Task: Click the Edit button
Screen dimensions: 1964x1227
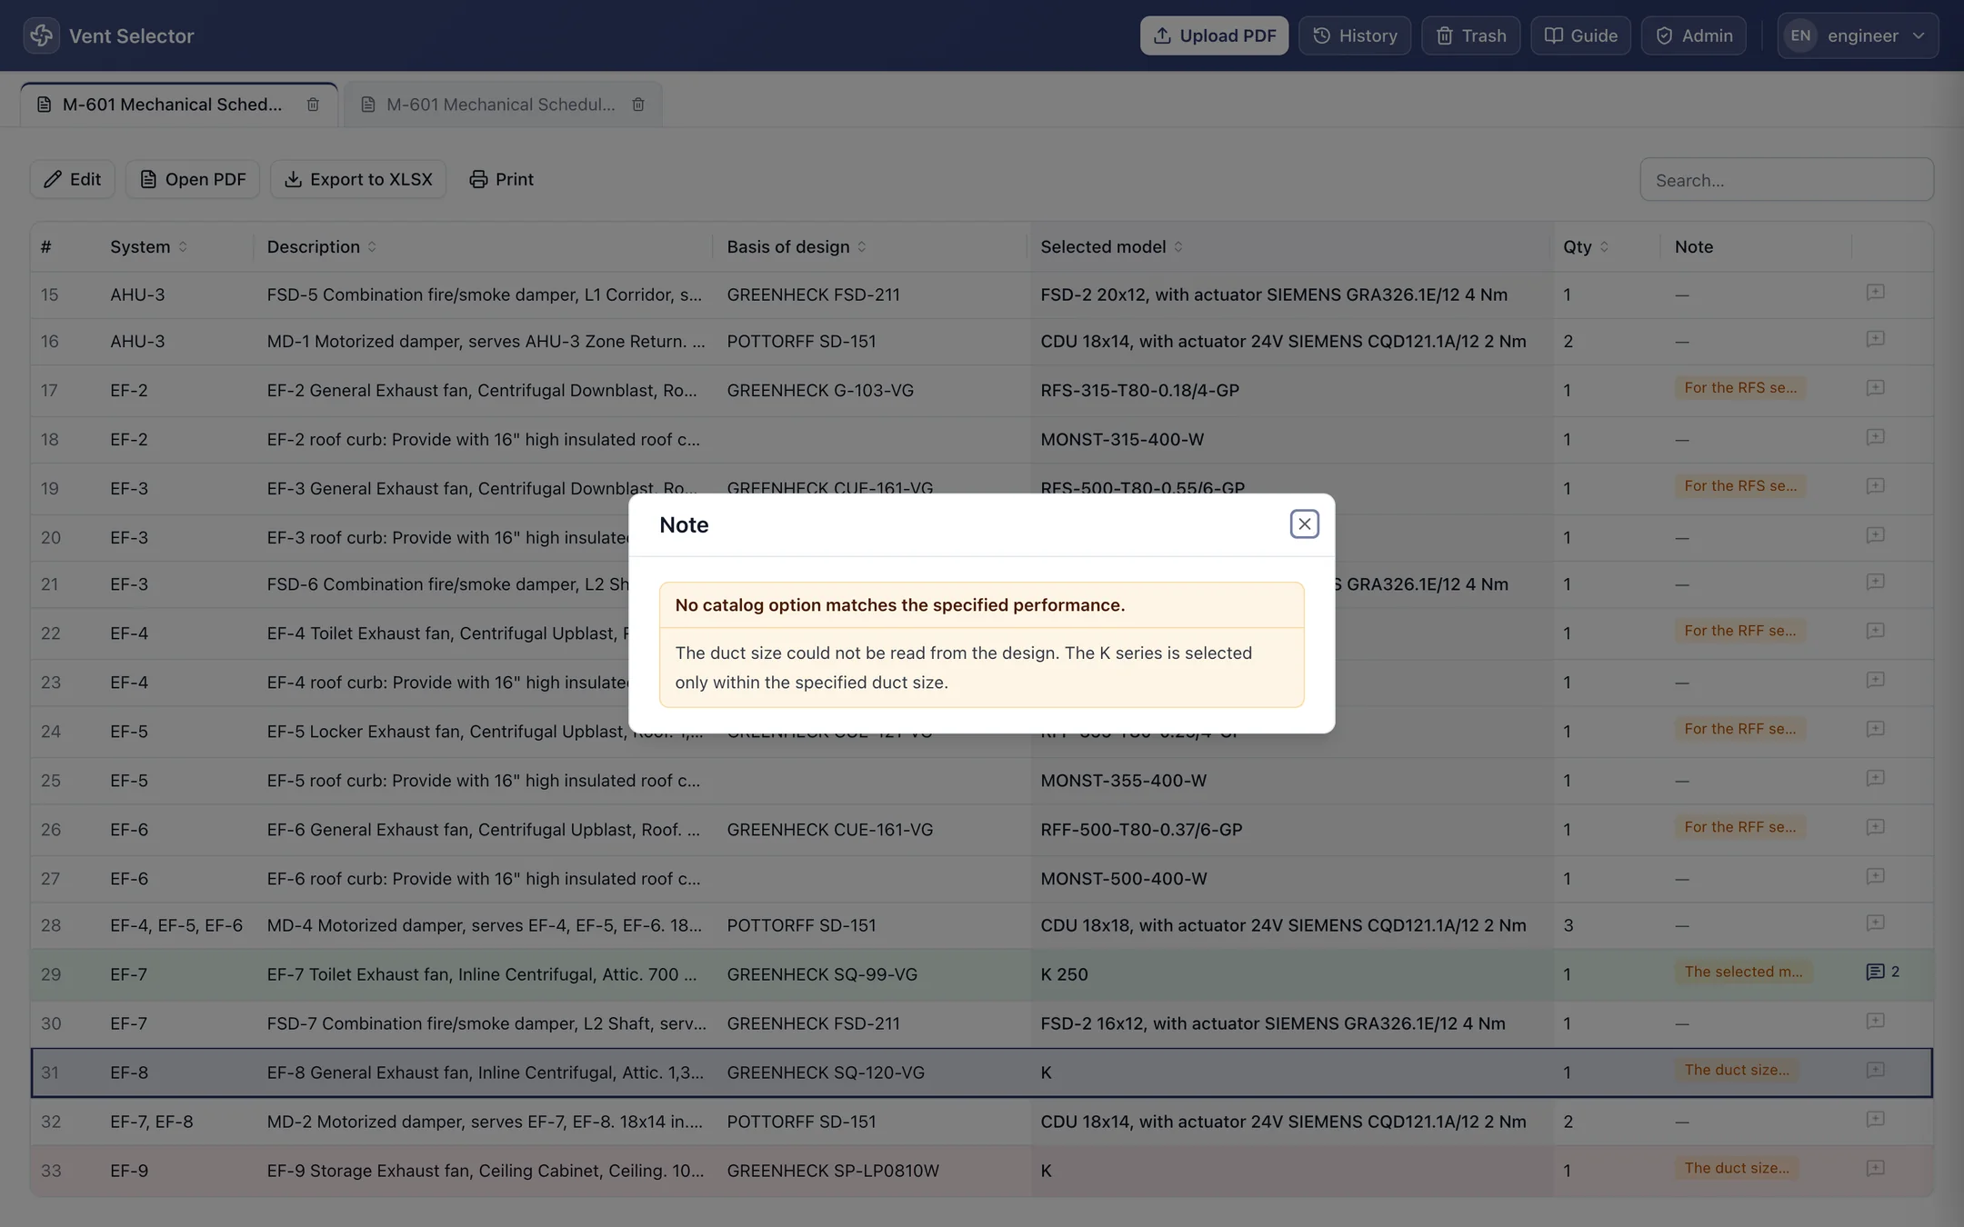Action: [x=72, y=179]
